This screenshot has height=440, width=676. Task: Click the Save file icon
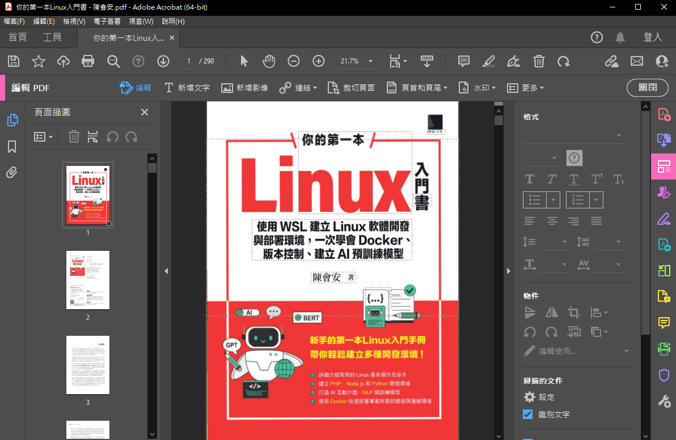[x=14, y=61]
